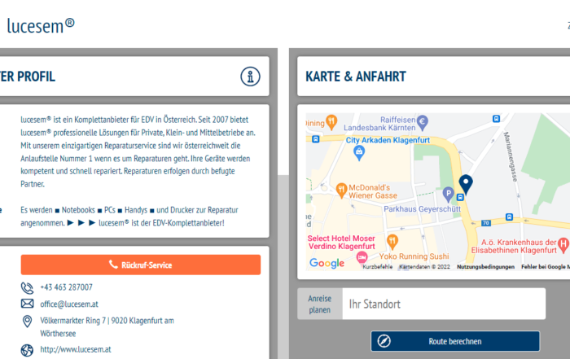The image size is (570, 359).
Task: Click the Raiffeisen Landesbank Kärnten bank marker
Action: (423, 122)
